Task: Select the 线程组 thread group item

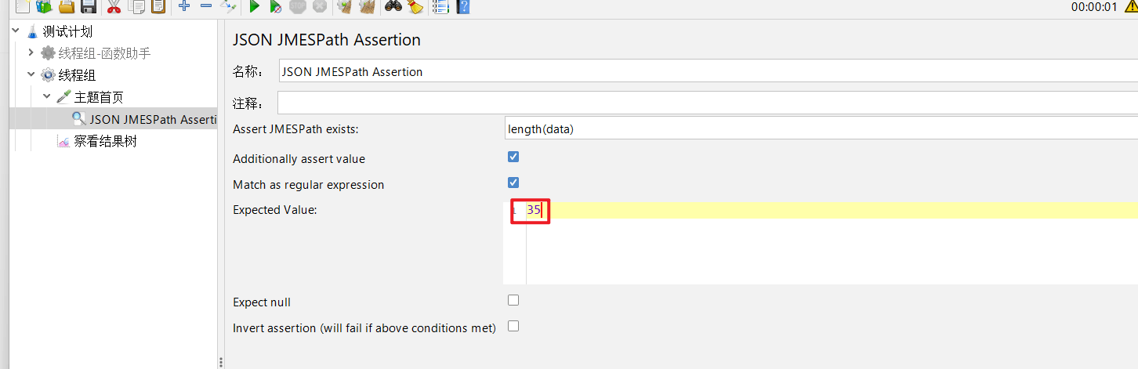Action: (77, 75)
